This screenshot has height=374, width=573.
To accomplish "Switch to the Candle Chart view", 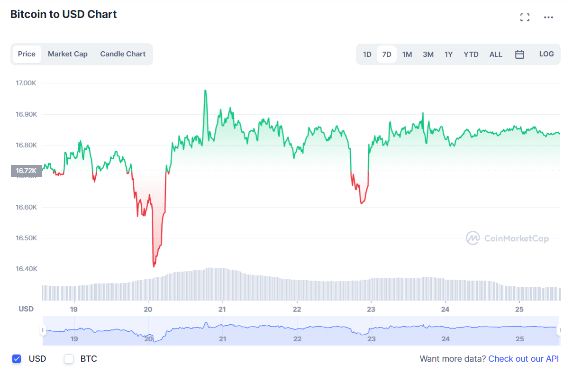I will [123, 54].
